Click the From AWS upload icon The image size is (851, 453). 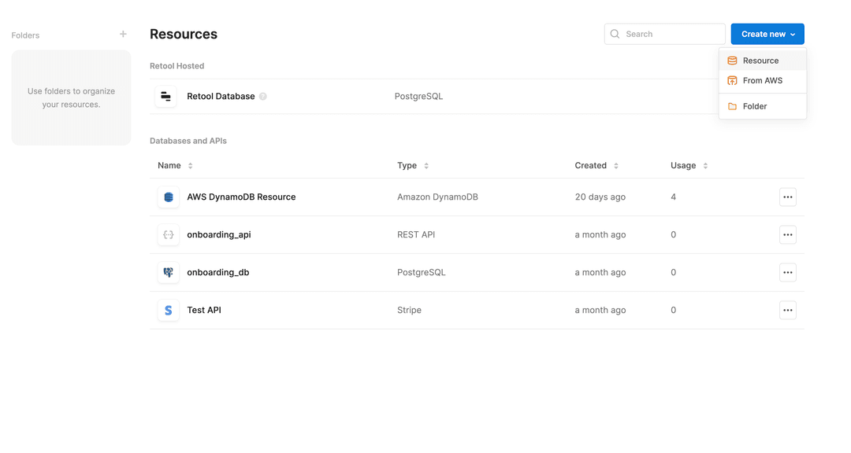coord(732,81)
